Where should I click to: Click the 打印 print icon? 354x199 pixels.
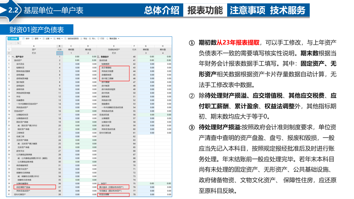click(98, 39)
